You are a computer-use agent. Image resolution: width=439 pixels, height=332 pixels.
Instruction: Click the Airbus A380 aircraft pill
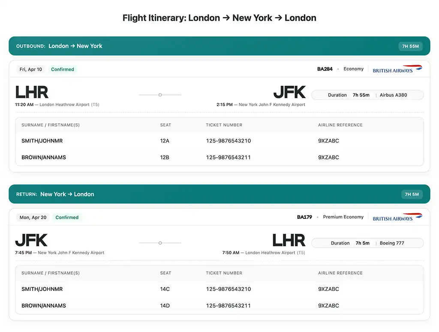point(393,95)
